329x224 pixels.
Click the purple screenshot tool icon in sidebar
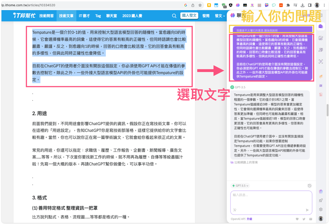point(321,85)
